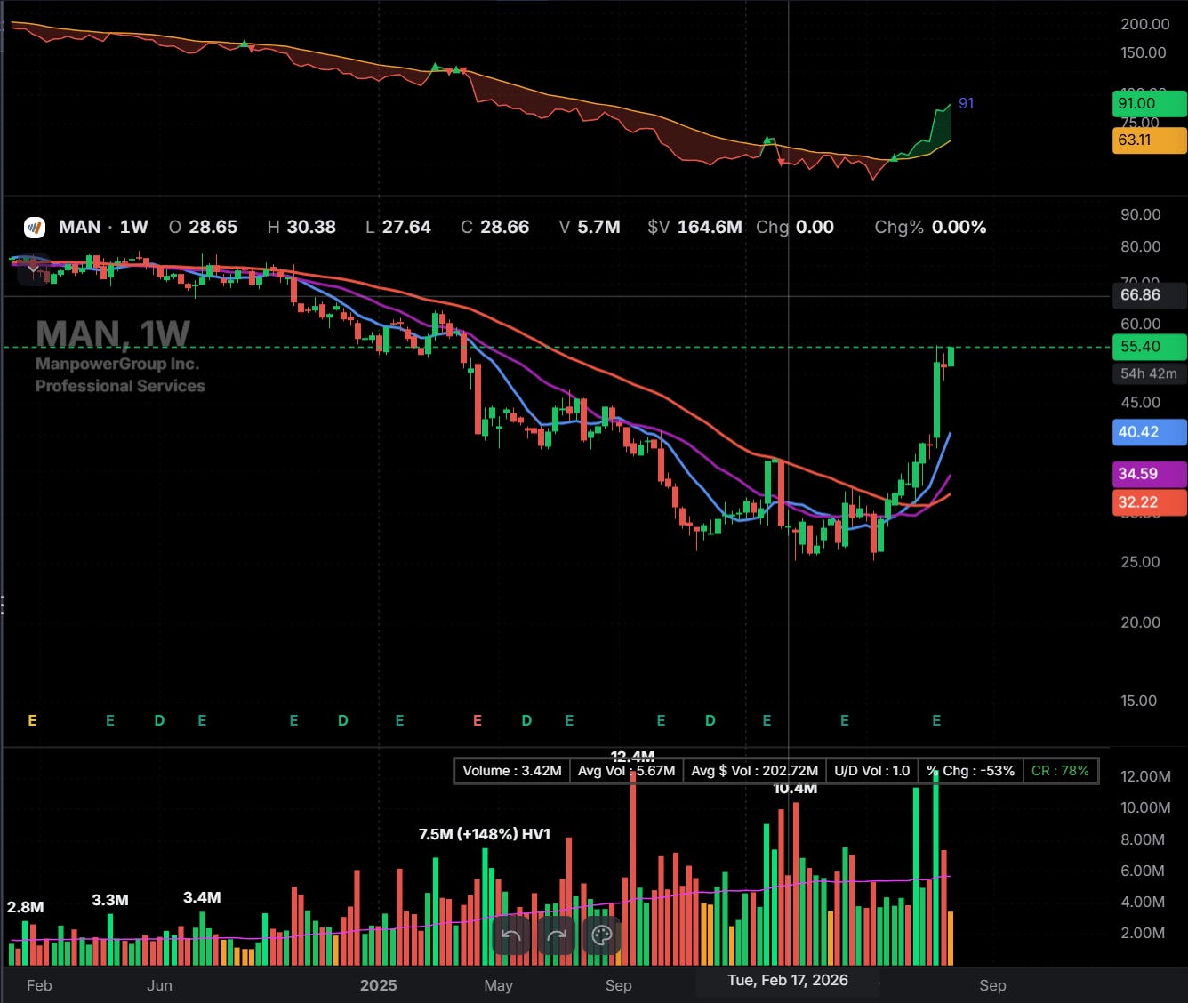Click the red E earnings marker
Screen dimensions: 1188x1003
point(478,720)
